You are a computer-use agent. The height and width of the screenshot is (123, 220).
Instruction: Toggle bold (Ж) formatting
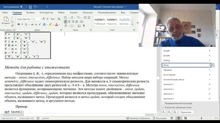coord(19,24)
